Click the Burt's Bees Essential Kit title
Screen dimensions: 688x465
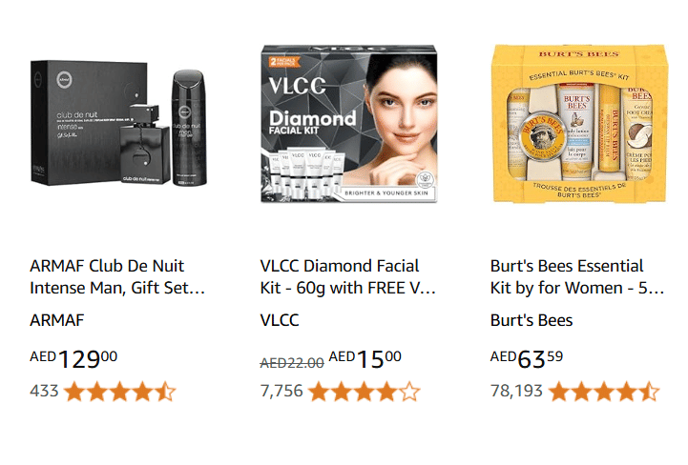577,276
